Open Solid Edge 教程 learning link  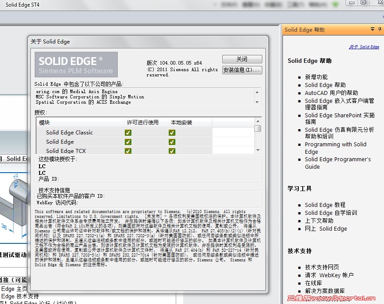pos(325,205)
